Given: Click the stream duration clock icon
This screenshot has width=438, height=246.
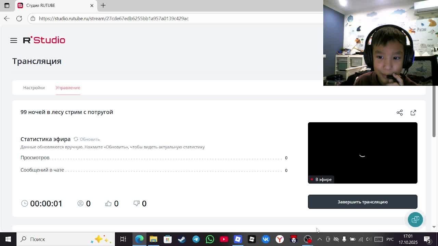Looking at the screenshot, I should [x=25, y=203].
